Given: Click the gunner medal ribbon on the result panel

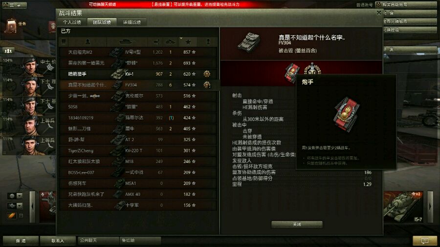Looking at the screenshot, I should 292,73.
